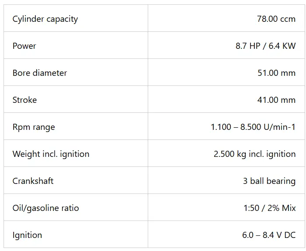Click the Rpm range label
Image resolution: width=306 pixels, height=251 pixels.
pyautogui.click(x=34, y=127)
